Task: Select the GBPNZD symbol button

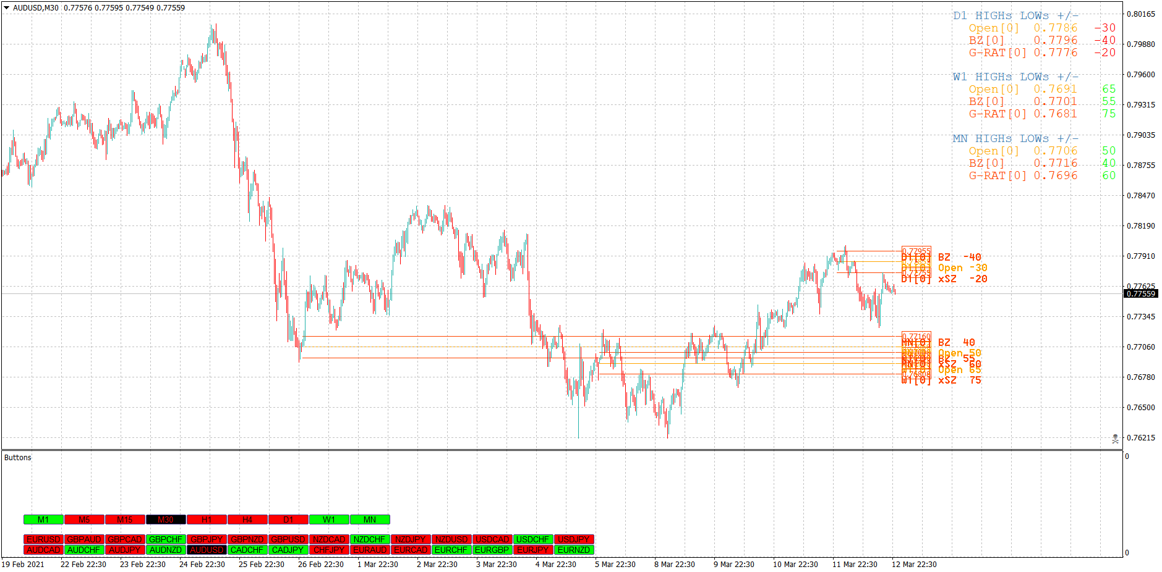Action: point(247,539)
